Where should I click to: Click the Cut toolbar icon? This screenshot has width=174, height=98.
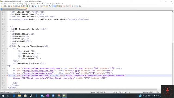pos(19,6)
